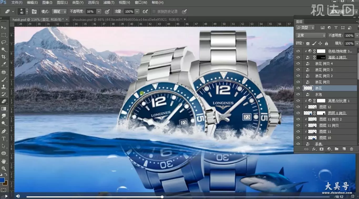Select the Lasso tool
Viewport: 359px width, 199px height.
click(4, 42)
